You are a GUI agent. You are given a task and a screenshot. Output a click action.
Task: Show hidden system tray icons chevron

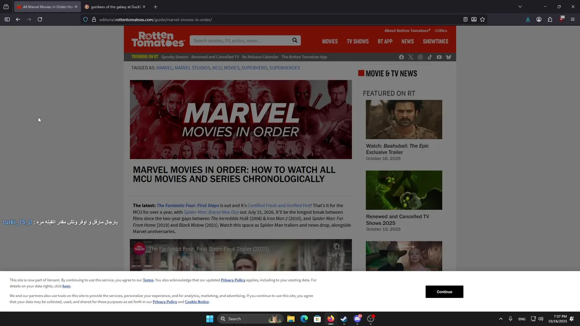[x=501, y=319]
